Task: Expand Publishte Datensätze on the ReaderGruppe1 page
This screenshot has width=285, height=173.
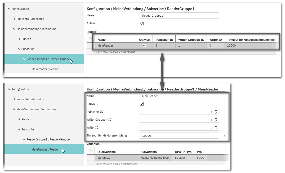Action: (14, 19)
